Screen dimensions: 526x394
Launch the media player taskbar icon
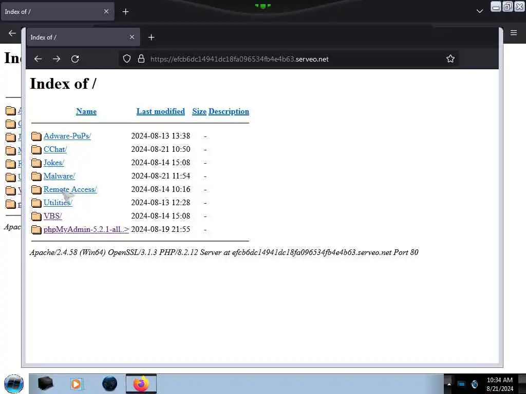point(77,384)
